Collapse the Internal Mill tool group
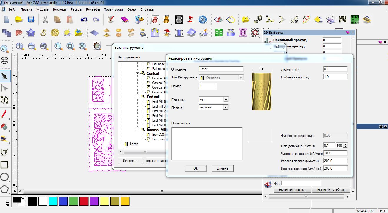This screenshot has height=213, width=388. tap(137, 130)
